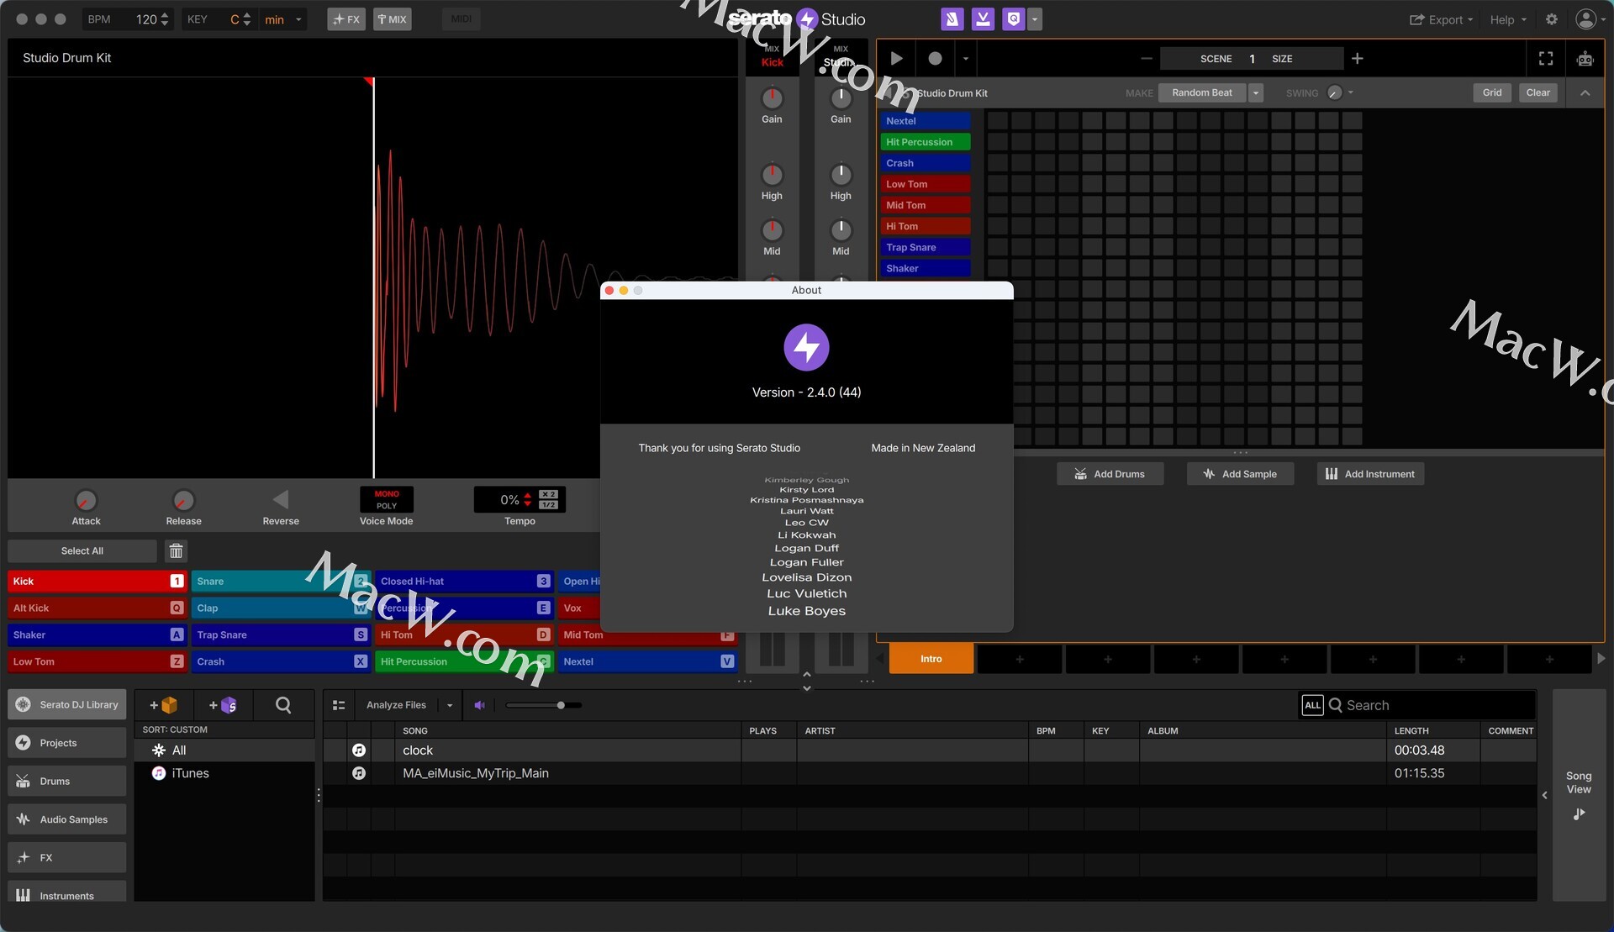
Task: Adjust the preview volume slider
Action: [x=561, y=705]
